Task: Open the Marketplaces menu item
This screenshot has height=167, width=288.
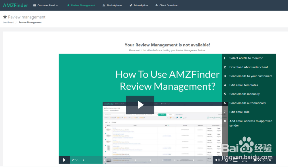Action: [x=112, y=5]
